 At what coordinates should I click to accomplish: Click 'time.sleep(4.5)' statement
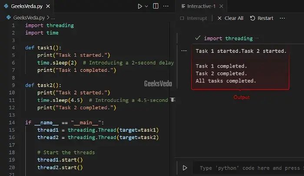(60, 100)
